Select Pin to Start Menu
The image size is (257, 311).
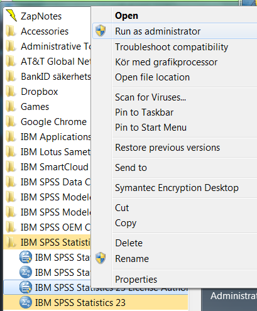click(151, 128)
